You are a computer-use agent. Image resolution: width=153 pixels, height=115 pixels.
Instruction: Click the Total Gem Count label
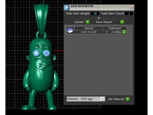point(112,14)
